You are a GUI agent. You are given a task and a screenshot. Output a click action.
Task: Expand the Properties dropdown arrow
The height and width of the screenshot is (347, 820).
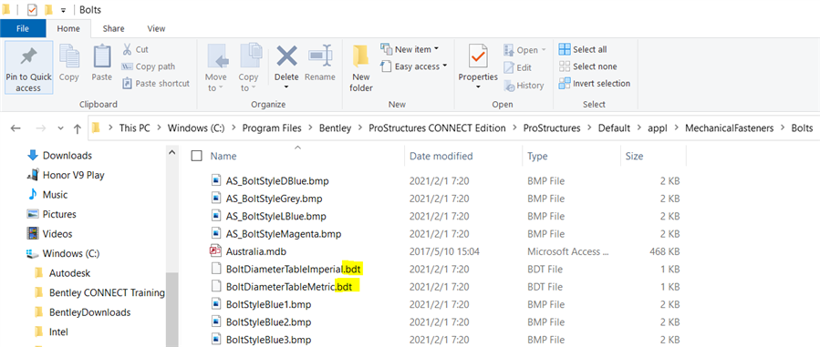(x=478, y=87)
